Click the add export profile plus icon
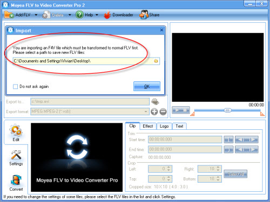 click(x=154, y=112)
